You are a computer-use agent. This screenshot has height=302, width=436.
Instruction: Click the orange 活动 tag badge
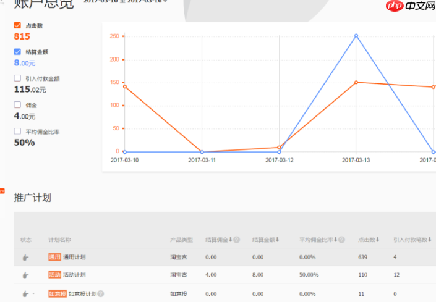click(54, 275)
